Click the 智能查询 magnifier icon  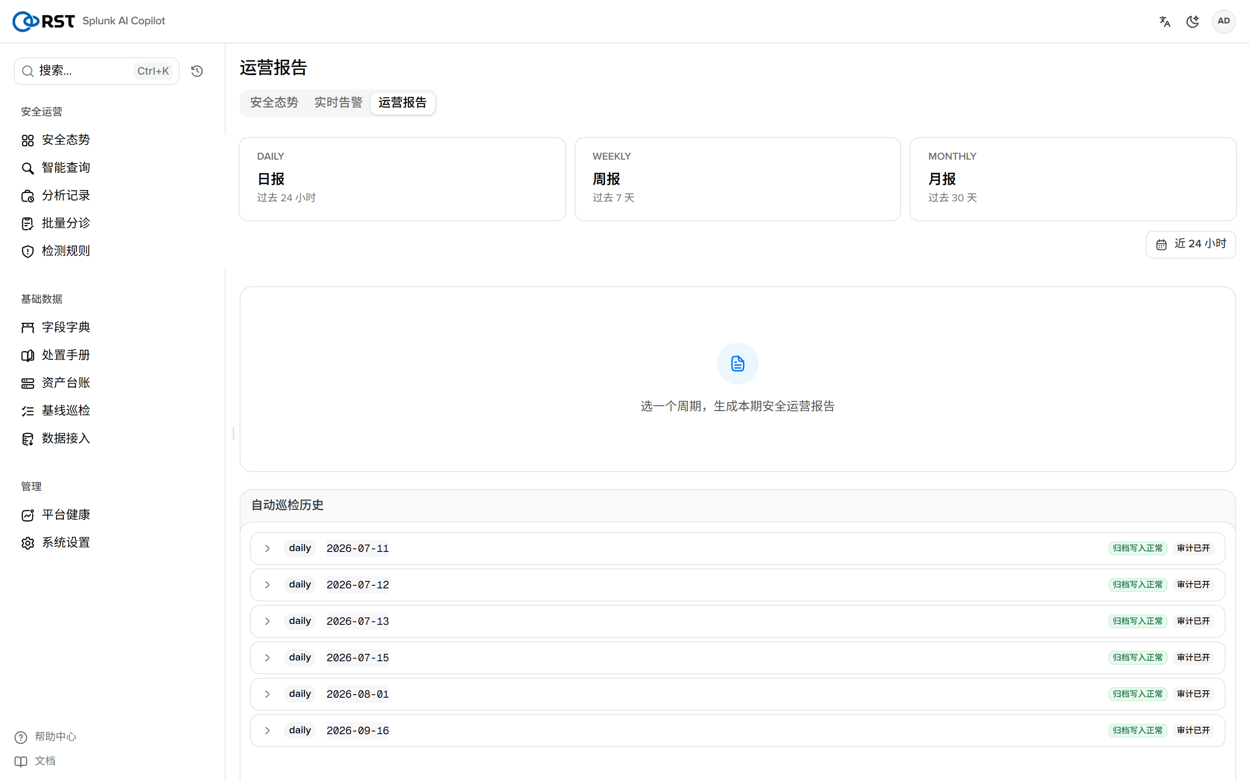pos(27,168)
